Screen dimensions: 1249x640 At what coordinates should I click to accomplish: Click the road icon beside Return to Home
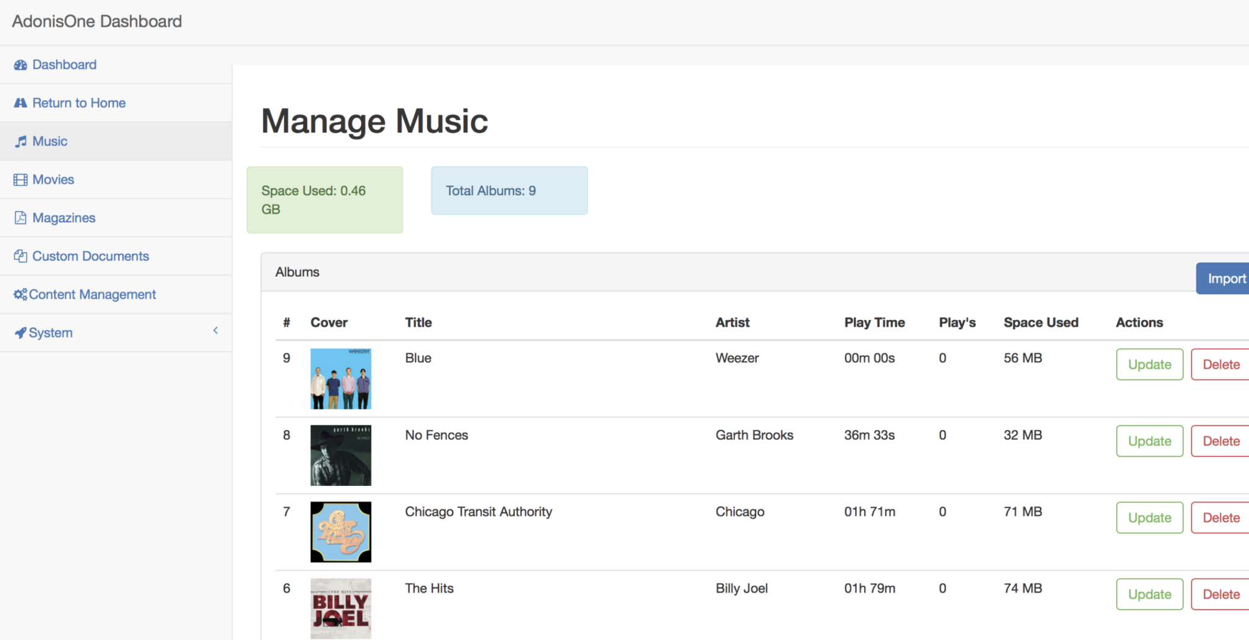[x=21, y=103]
